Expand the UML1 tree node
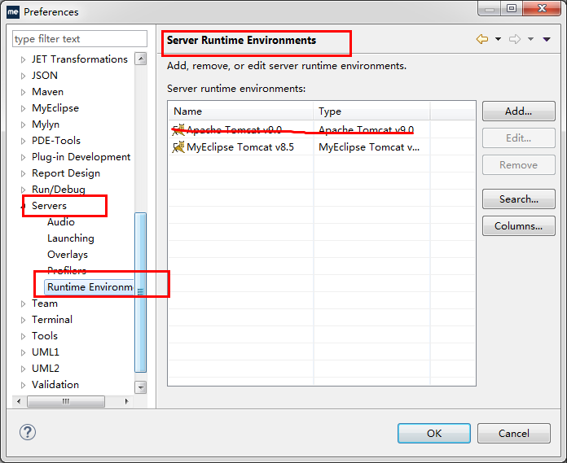The width and height of the screenshot is (567, 463). click(23, 352)
